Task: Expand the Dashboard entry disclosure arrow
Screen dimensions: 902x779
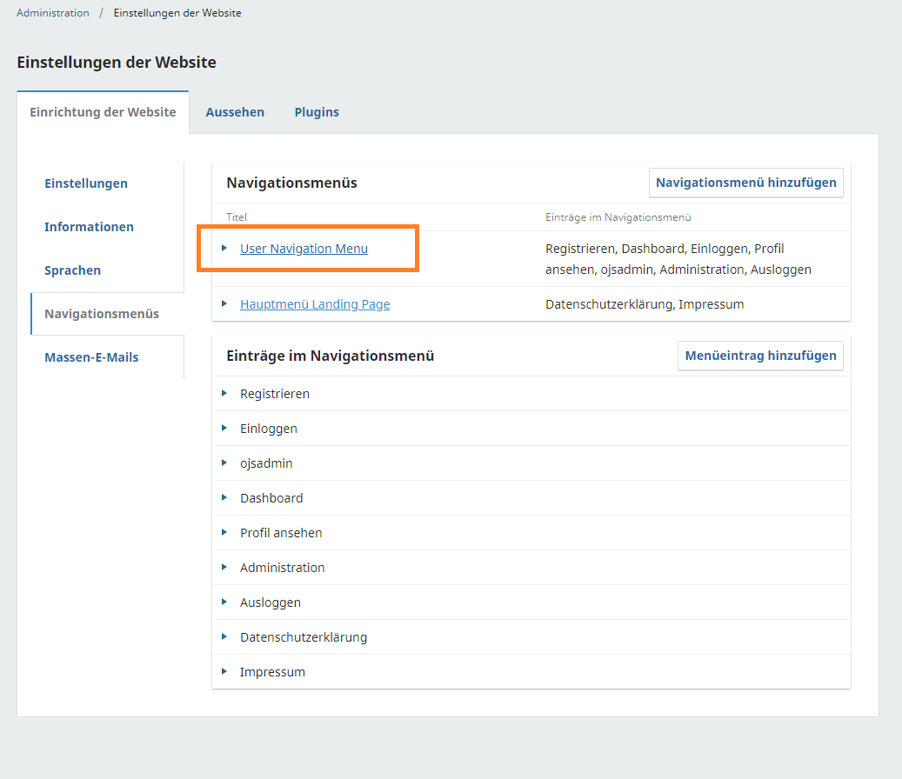Action: tap(224, 497)
